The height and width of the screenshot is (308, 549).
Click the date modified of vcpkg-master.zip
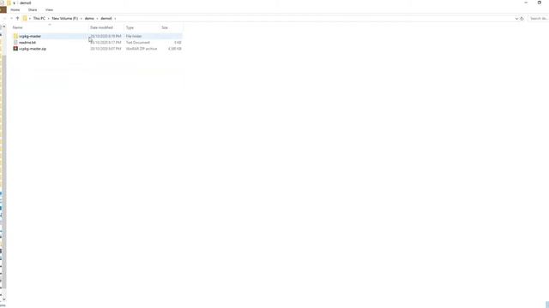pyautogui.click(x=106, y=49)
